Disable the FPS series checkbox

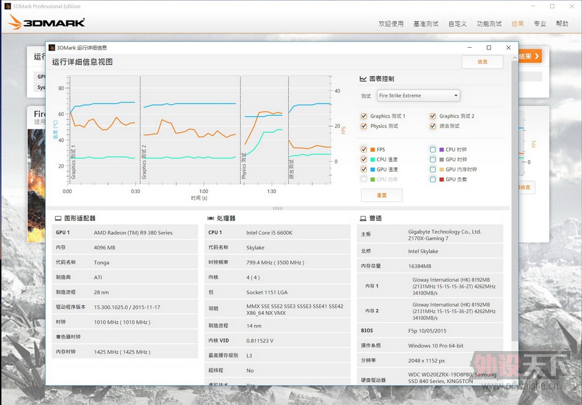(x=364, y=149)
